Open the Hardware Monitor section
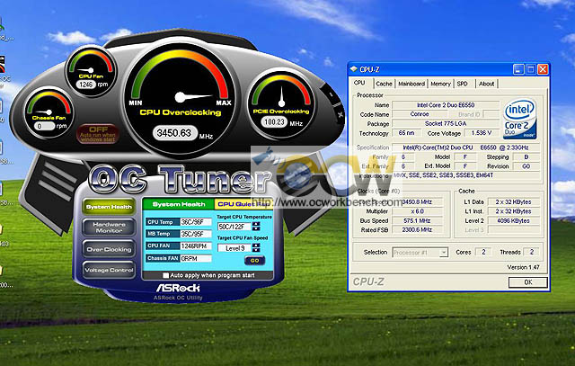The width and height of the screenshot is (575, 366). click(x=109, y=228)
